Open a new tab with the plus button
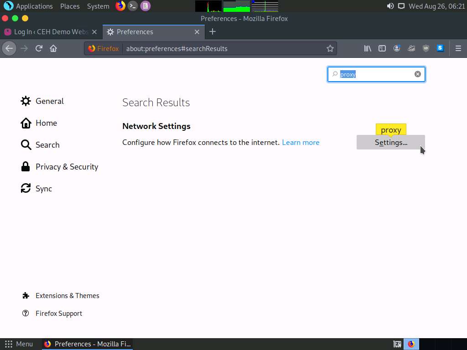The image size is (467, 350). [x=213, y=32]
